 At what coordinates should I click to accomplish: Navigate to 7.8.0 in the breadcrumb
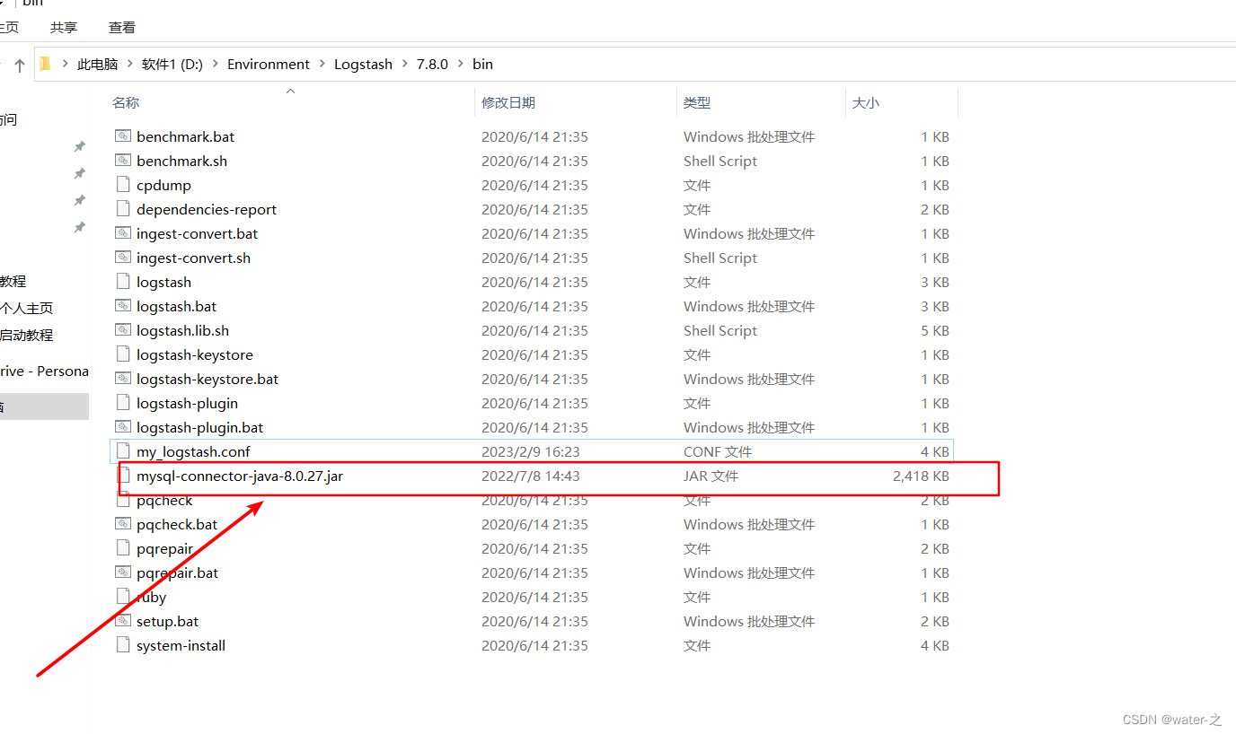coord(432,64)
